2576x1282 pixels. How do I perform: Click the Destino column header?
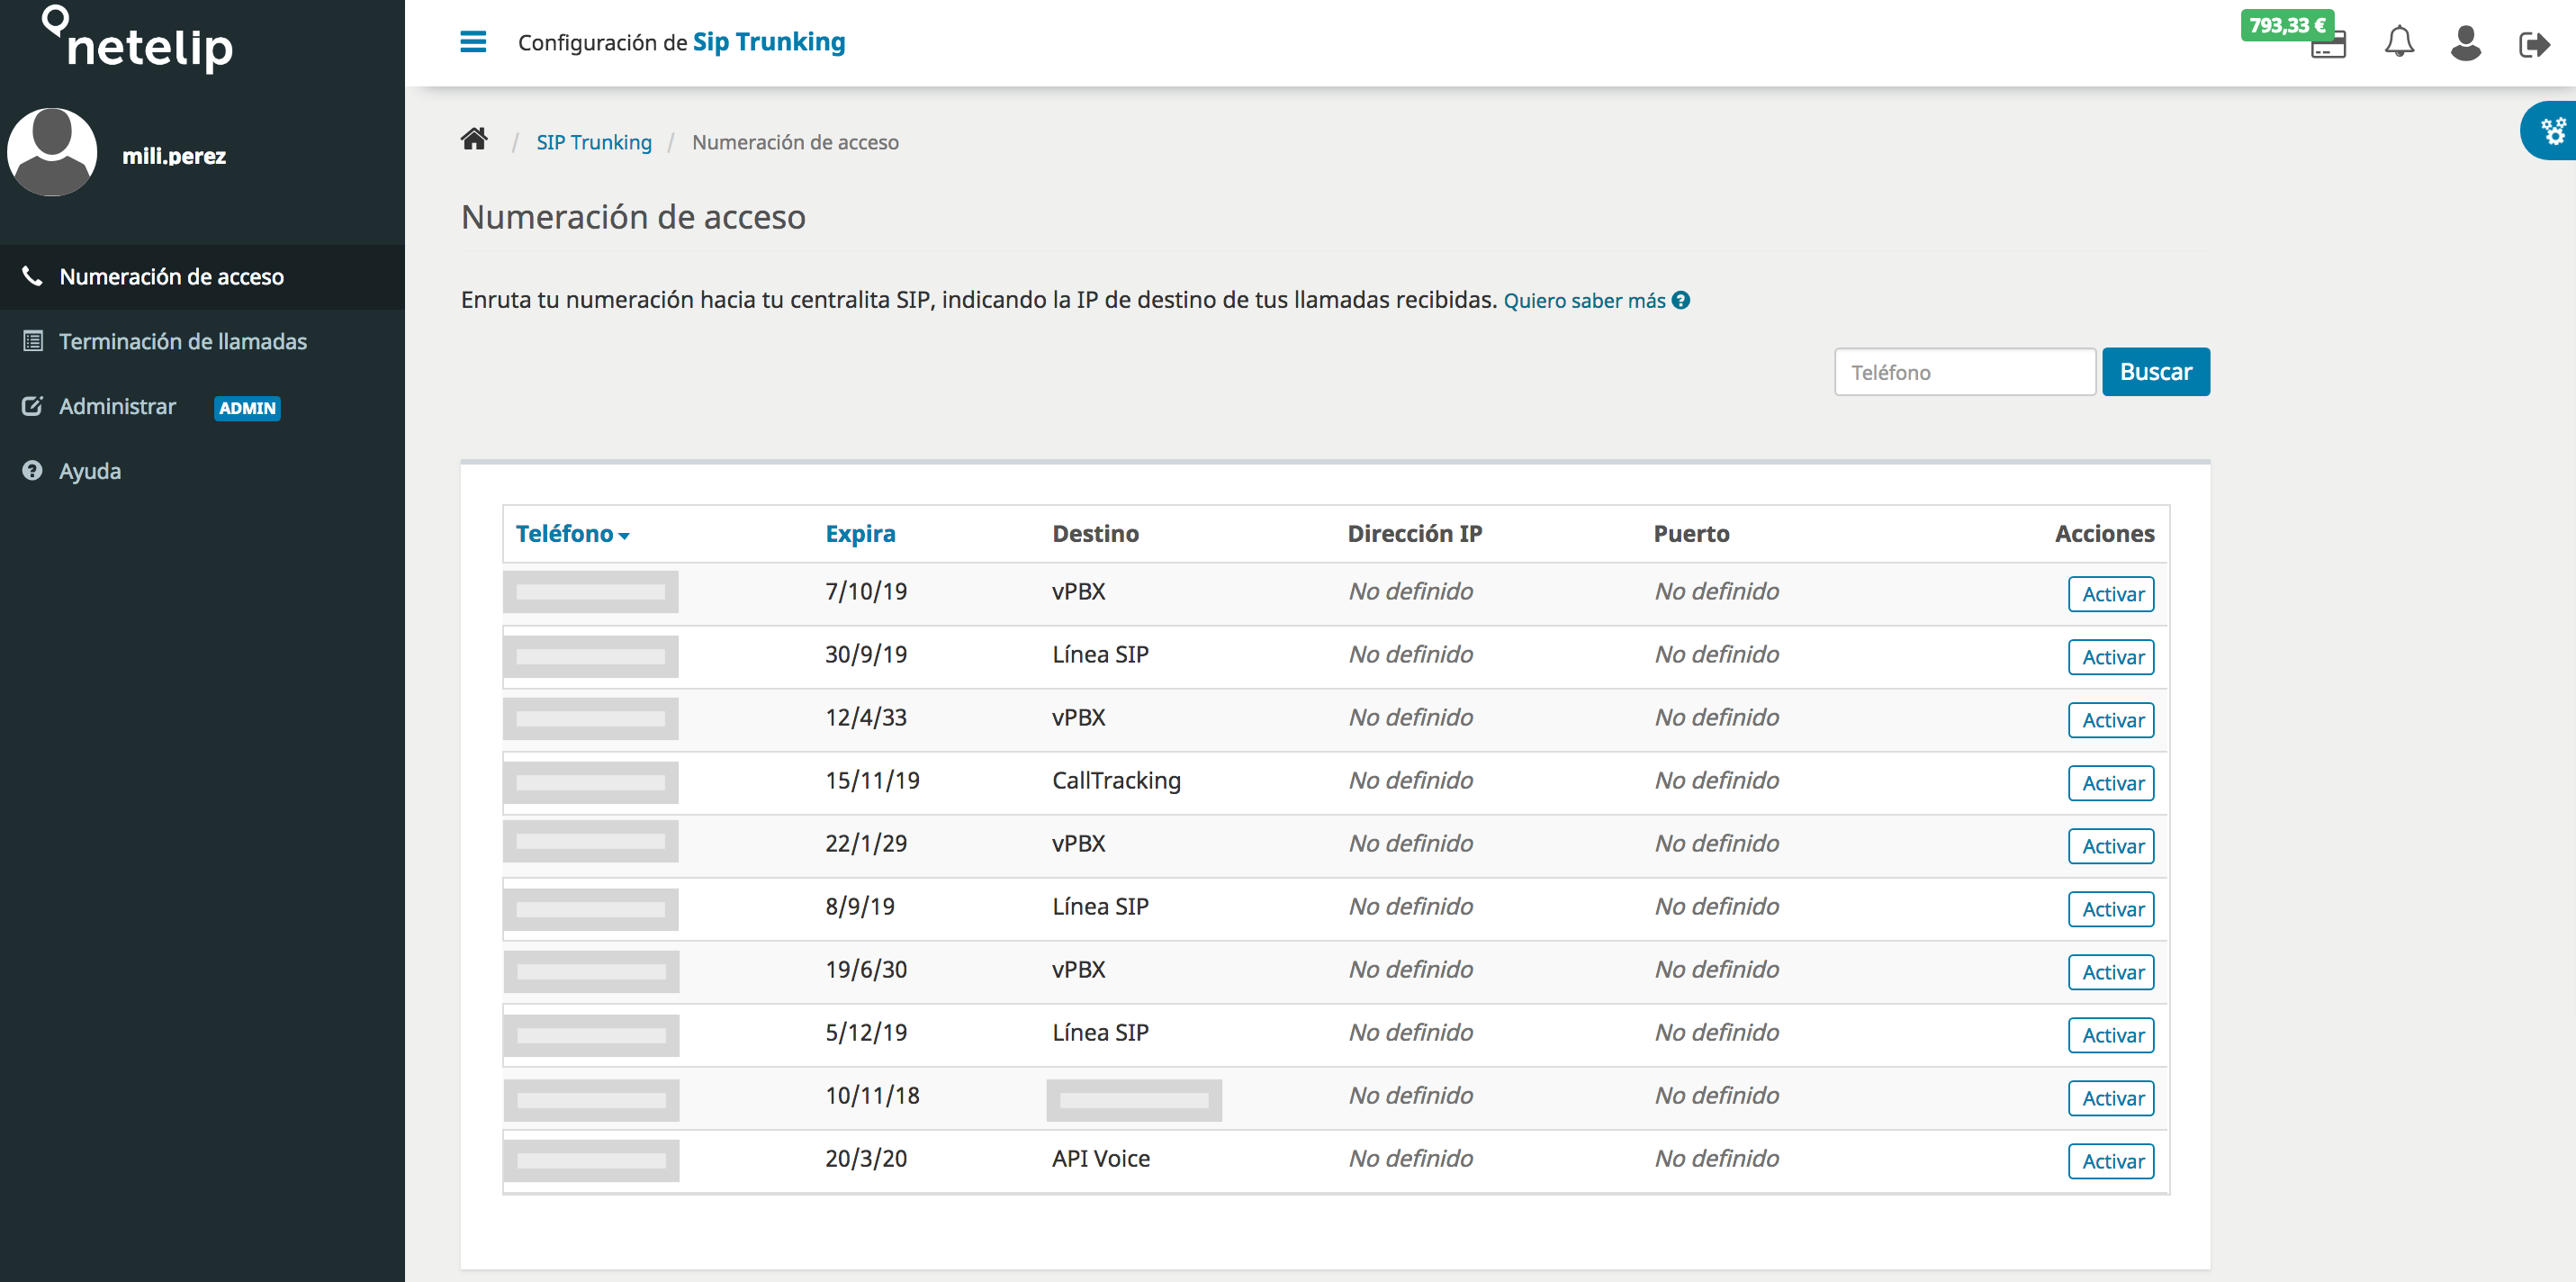click(x=1095, y=534)
